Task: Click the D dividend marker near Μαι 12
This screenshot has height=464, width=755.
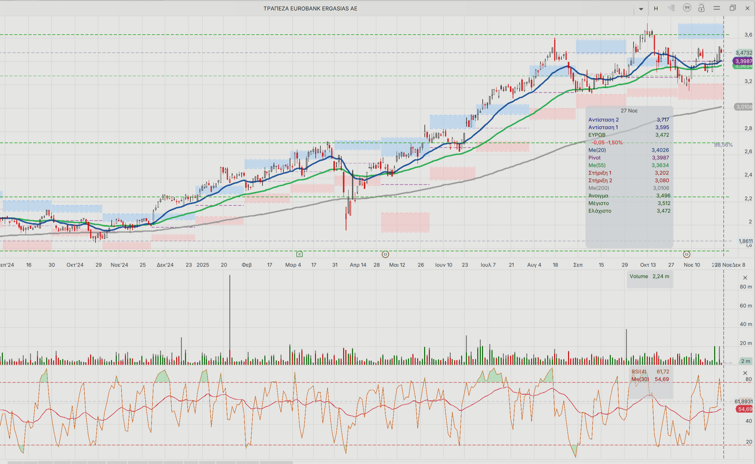Action: 385,254
